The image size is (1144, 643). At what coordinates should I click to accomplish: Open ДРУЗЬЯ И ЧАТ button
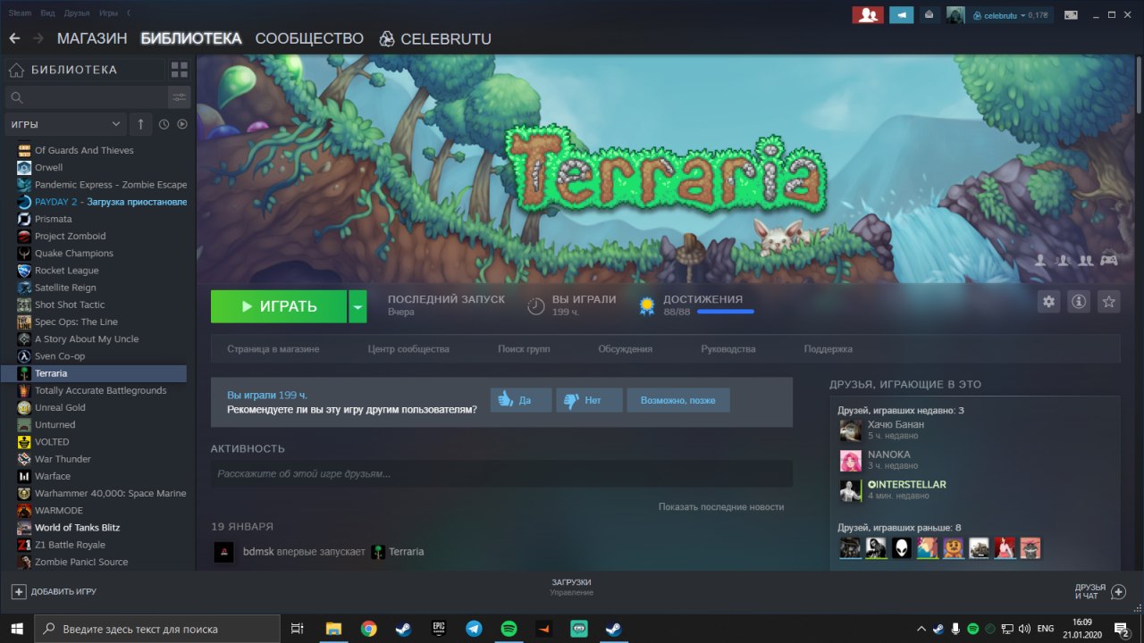click(1101, 591)
